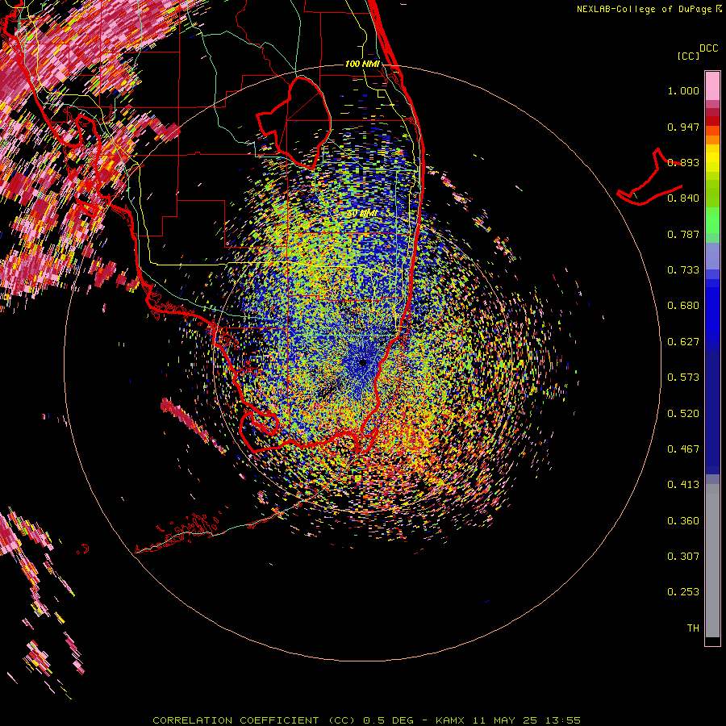Click the KAMX radar site identifier
Image resolution: width=726 pixels, height=726 pixels.
[x=450, y=720]
